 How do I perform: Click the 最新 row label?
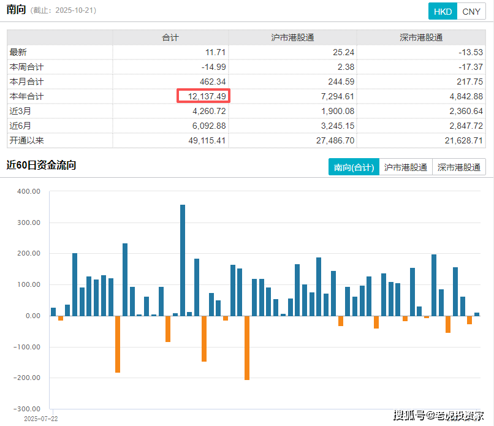point(18,52)
